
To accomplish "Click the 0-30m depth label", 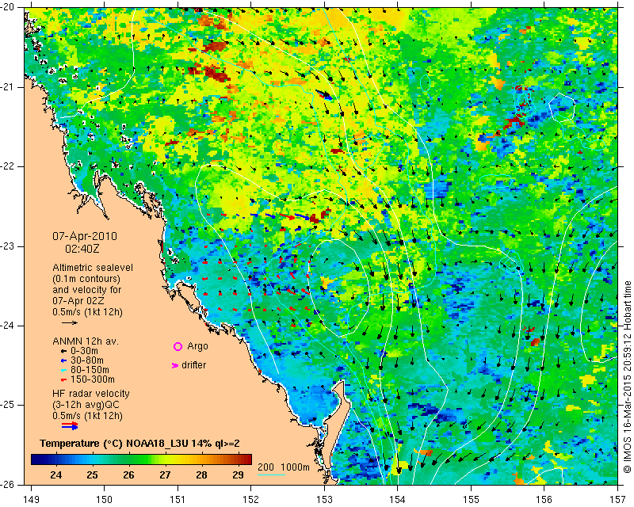I will tap(84, 351).
